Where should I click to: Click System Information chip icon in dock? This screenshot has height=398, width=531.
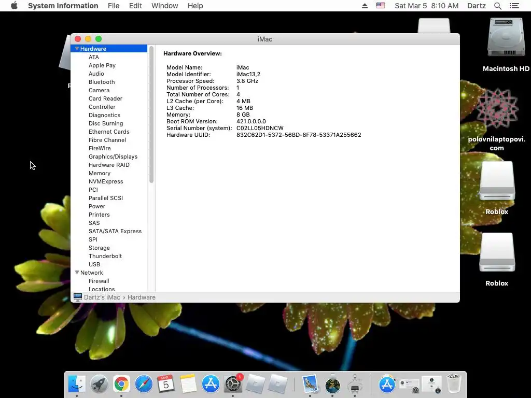pyautogui.click(x=355, y=384)
